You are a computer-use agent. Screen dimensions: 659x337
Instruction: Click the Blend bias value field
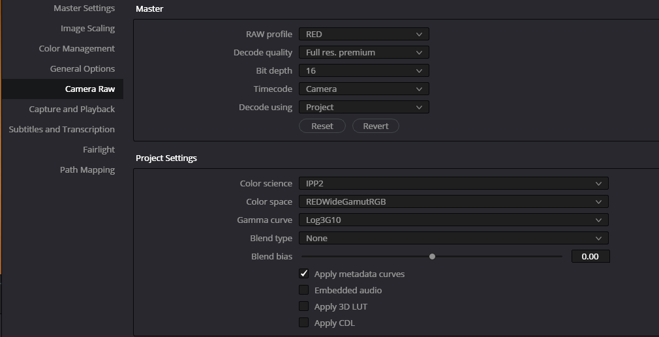590,256
